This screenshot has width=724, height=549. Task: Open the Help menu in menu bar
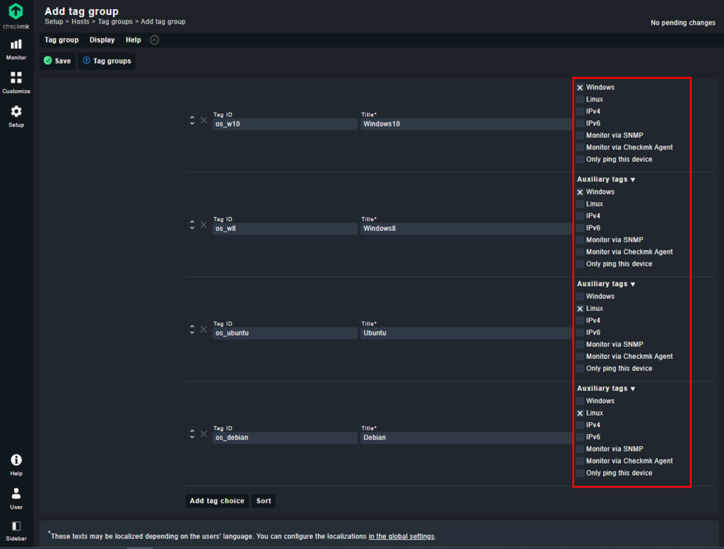(134, 40)
